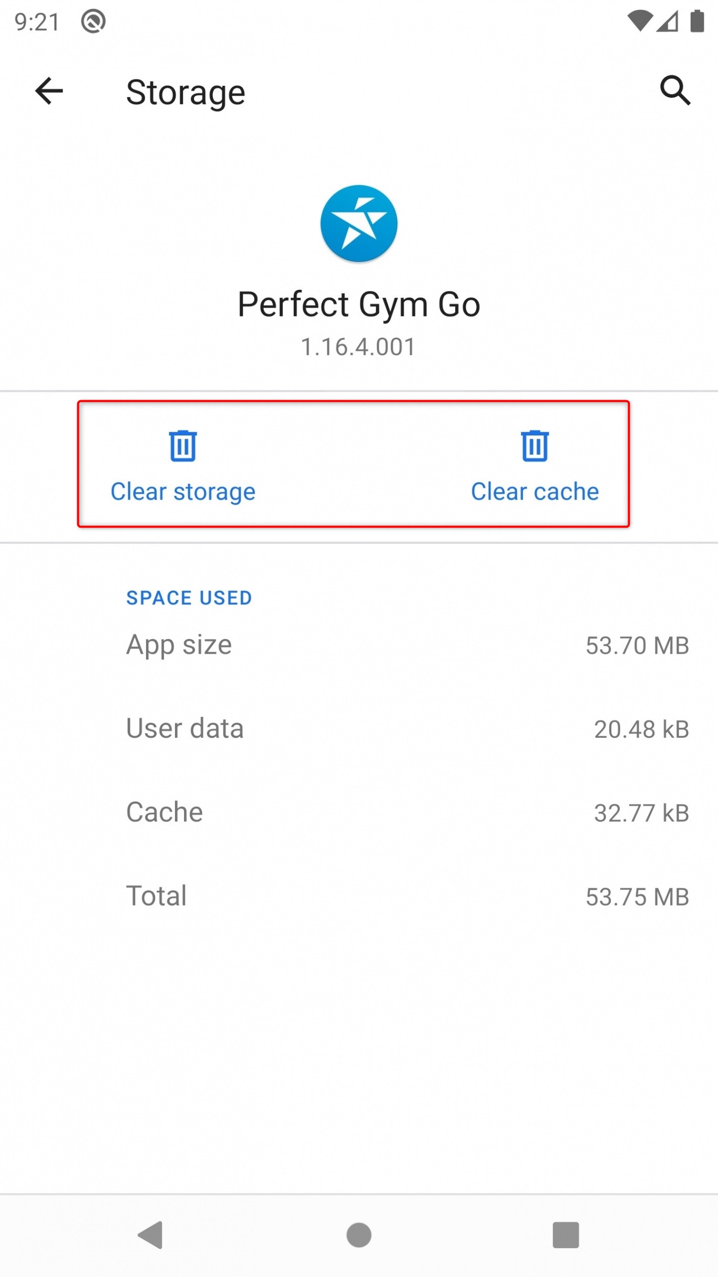This screenshot has width=718, height=1277.
Task: Tap the Perfect Gym Go app icon
Action: click(x=359, y=224)
